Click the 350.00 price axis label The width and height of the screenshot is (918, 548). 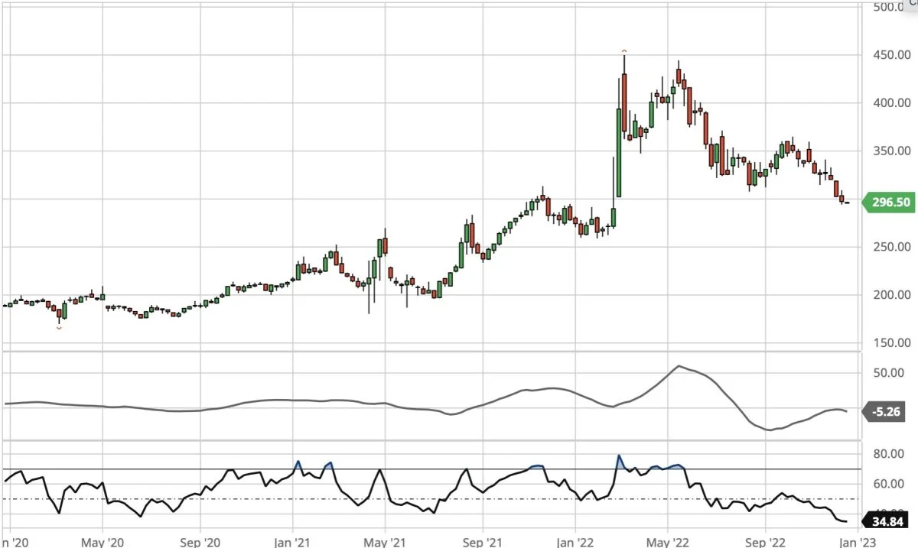(x=890, y=151)
